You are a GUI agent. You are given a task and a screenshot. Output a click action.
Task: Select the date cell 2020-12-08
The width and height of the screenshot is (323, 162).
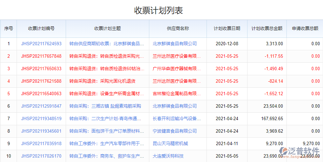pyautogui.click(x=227, y=44)
